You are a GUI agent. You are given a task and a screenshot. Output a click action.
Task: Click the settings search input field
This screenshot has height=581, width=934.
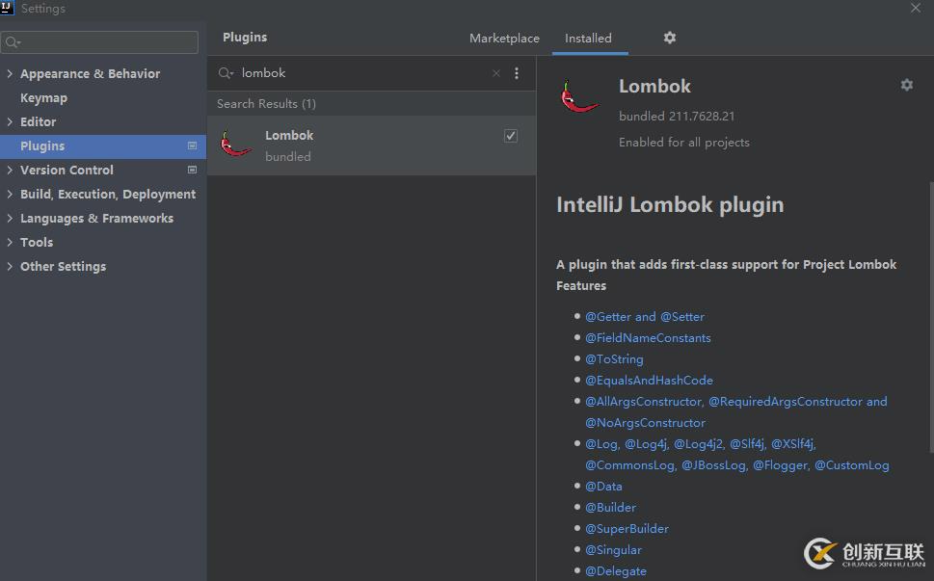point(99,42)
